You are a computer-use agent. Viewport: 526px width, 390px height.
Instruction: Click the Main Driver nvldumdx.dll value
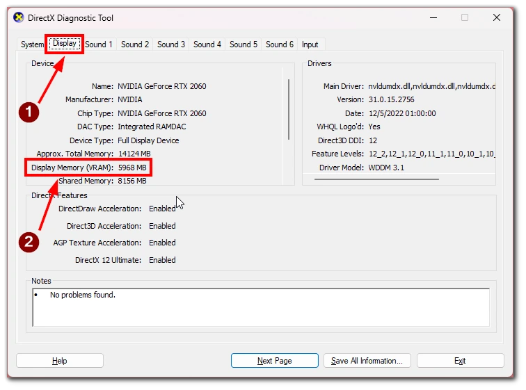[431, 86]
